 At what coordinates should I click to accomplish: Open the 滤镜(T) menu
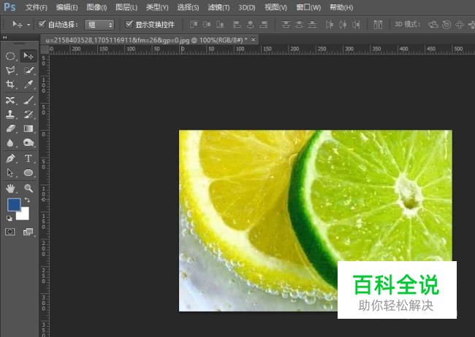pyautogui.click(x=217, y=7)
